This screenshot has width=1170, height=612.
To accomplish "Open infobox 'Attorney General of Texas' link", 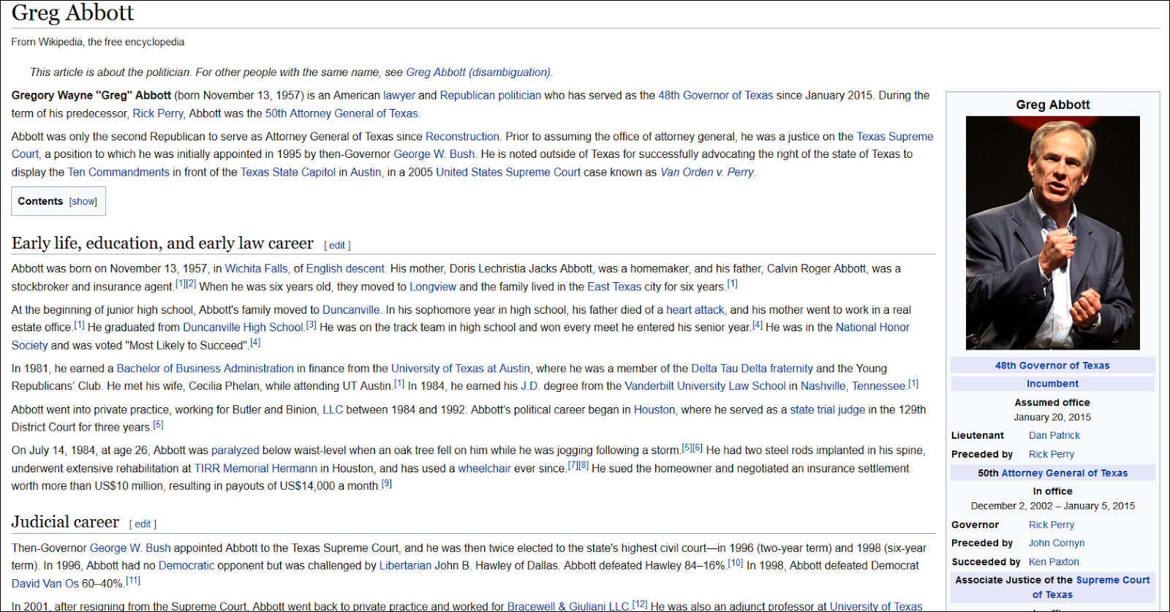I will pos(1065,474).
